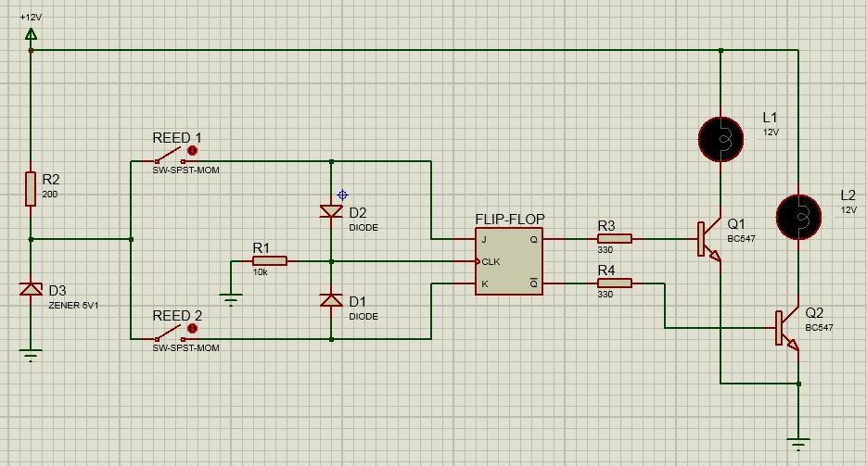Click BC547 text under Q2
The width and height of the screenshot is (867, 466).
pos(819,327)
